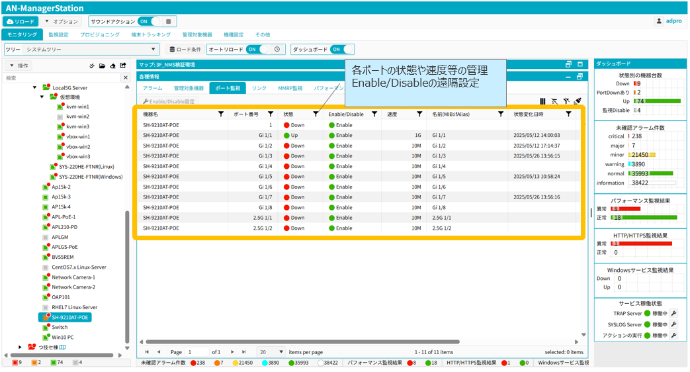This screenshot has width=690, height=372.
Task: Click the user icon beside adpro
Action: [x=659, y=21]
